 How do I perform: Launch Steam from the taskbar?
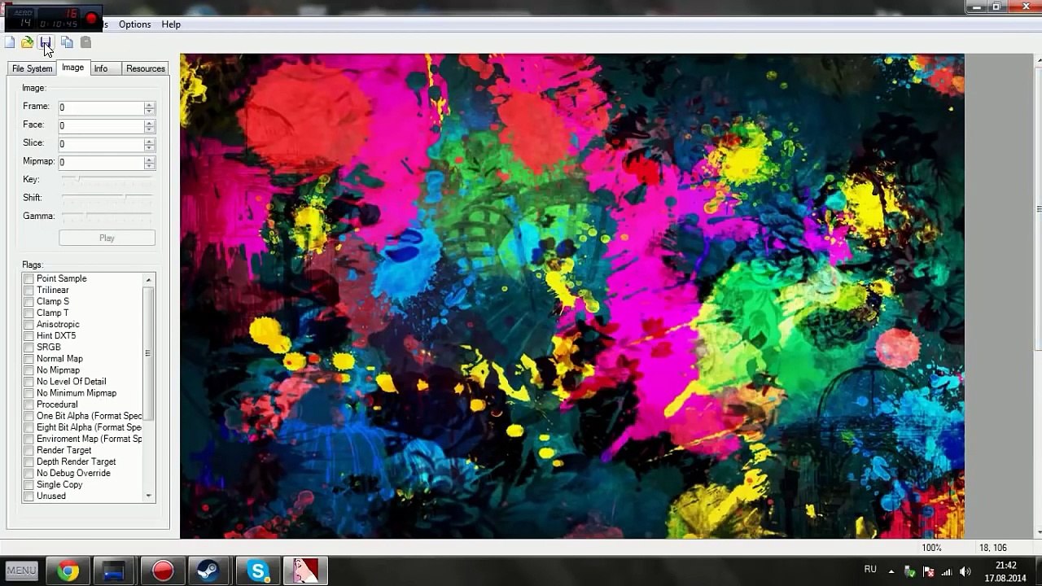click(x=210, y=571)
